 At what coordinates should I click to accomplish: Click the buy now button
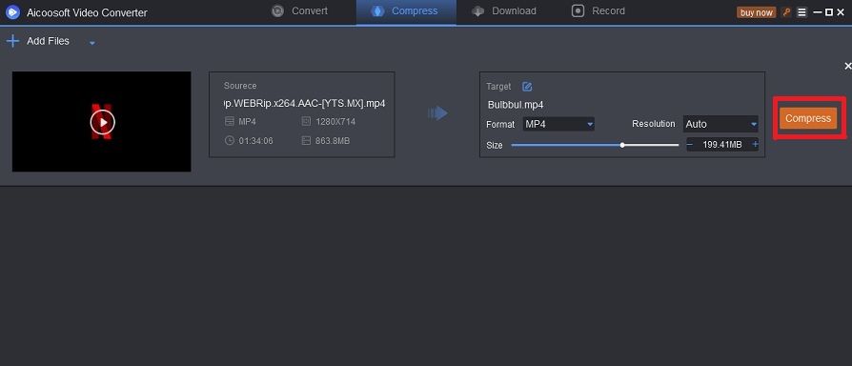pos(757,12)
